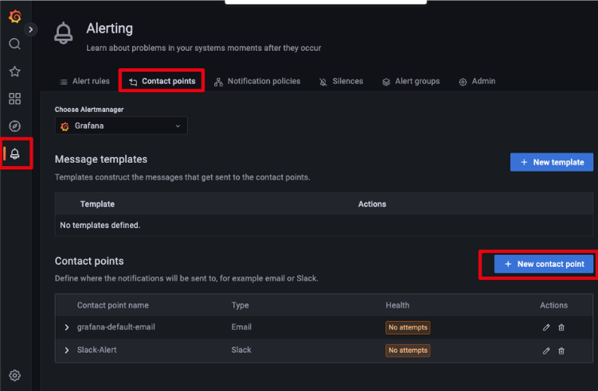
Task: Select the Contact points tab
Action: 162,81
